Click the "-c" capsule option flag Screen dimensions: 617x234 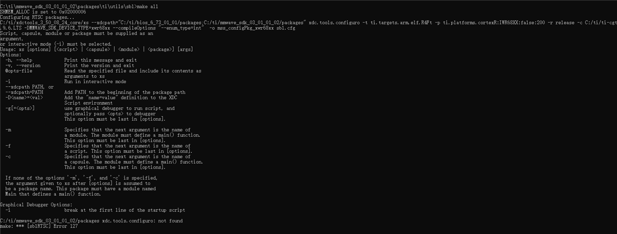tap(8, 156)
